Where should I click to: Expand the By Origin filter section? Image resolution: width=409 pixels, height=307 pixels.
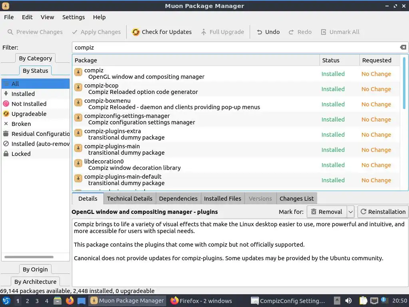coord(35,269)
